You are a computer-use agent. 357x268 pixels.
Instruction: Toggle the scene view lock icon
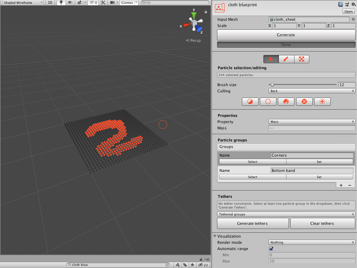point(206,12)
